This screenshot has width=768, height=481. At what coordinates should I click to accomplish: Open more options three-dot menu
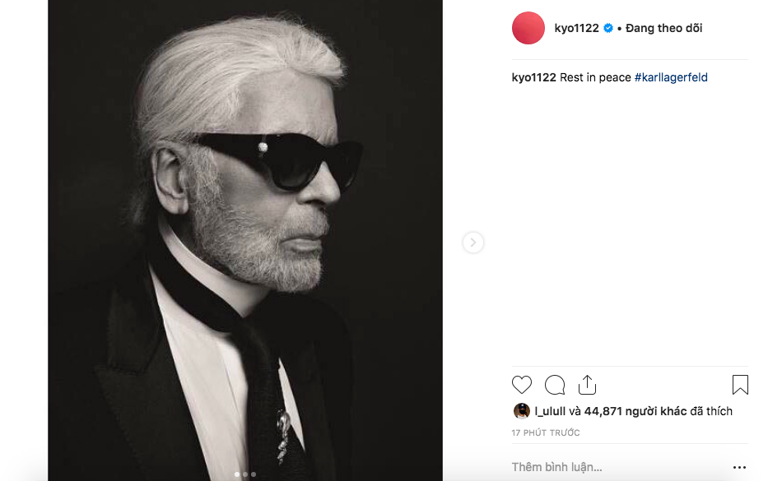pos(739,467)
